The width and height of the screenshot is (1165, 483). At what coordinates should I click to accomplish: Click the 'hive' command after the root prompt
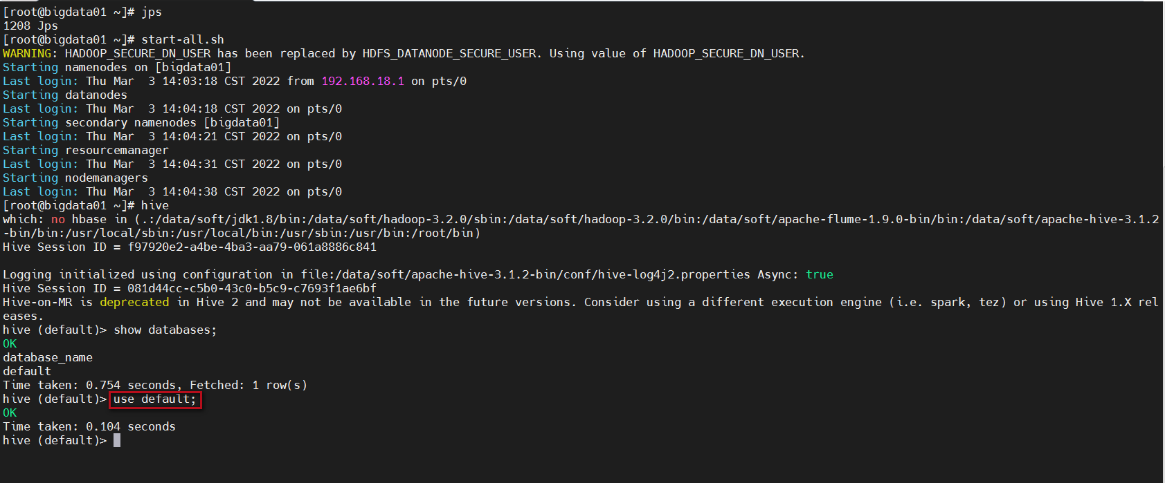(x=155, y=206)
